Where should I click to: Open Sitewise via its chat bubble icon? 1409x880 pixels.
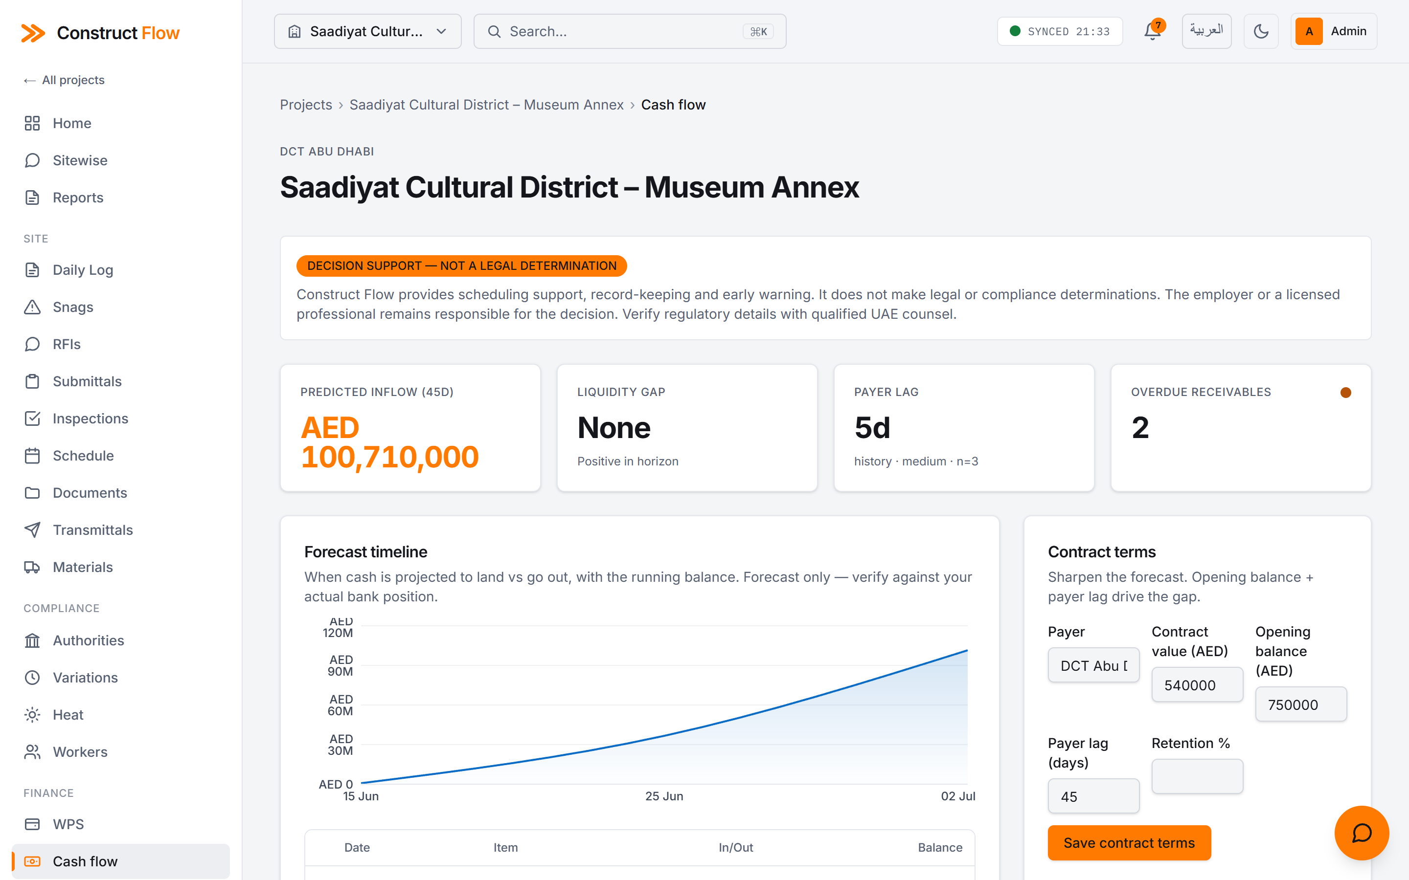32,161
